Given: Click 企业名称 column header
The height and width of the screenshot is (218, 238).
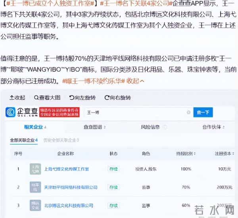Looking at the screenshot, I should (65, 154).
